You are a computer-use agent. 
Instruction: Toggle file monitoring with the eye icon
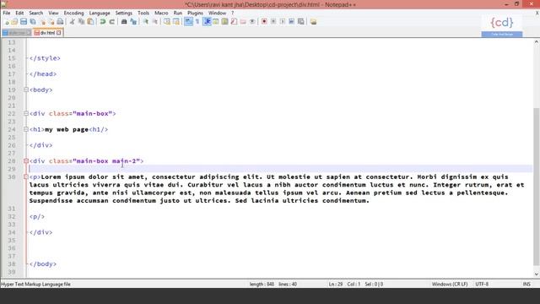click(x=252, y=22)
